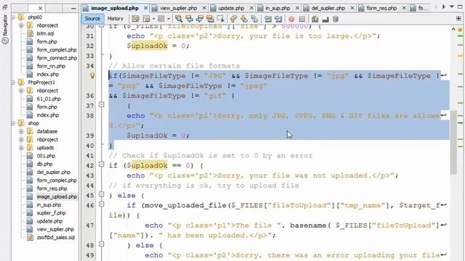Image resolution: width=465 pixels, height=261 pixels.
Task: Collapse code fold at line 42
Action: pyautogui.click(x=102, y=164)
